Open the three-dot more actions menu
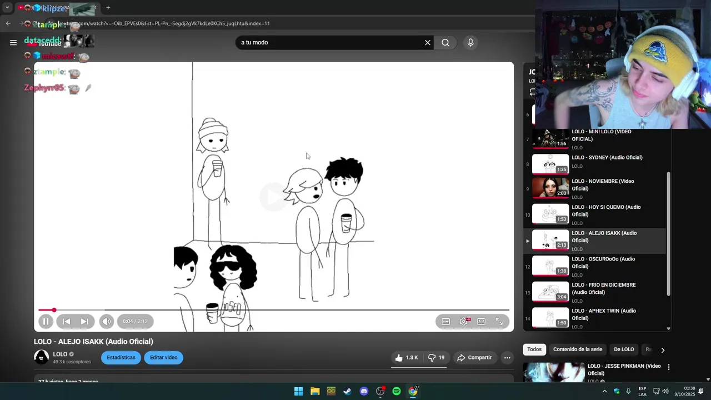This screenshot has width=711, height=400. pyautogui.click(x=507, y=358)
